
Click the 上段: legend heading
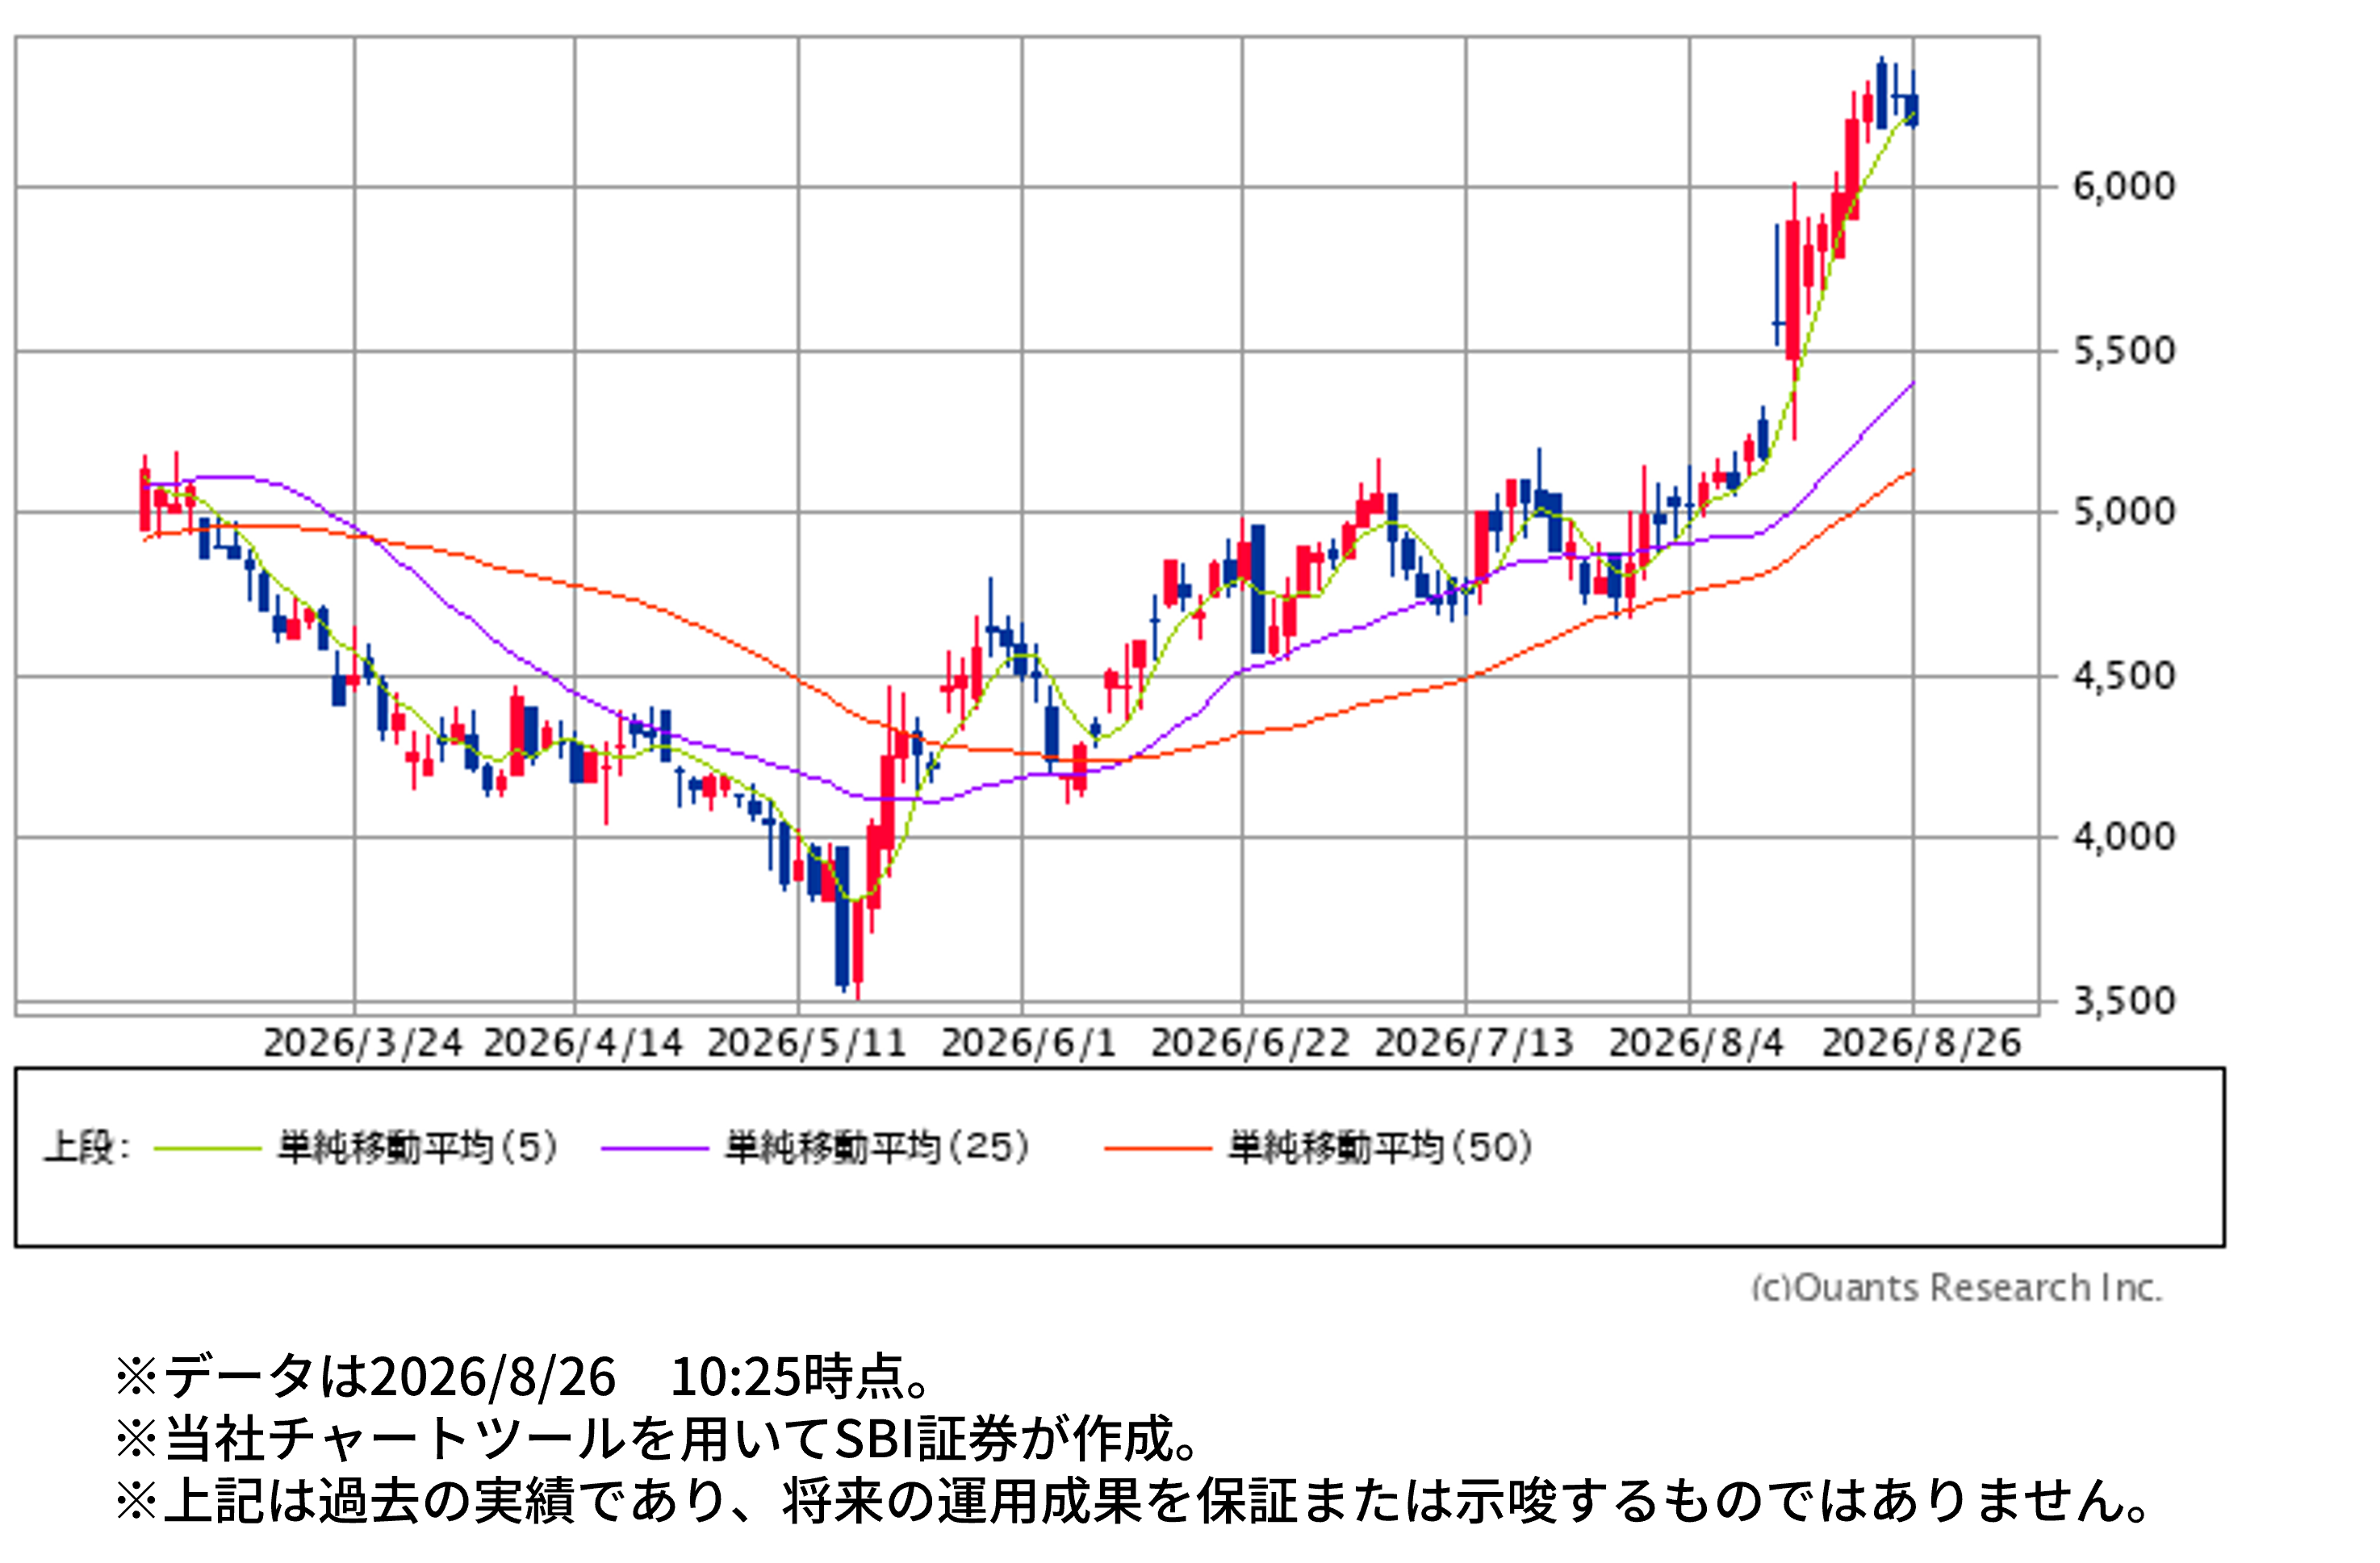point(87,1147)
